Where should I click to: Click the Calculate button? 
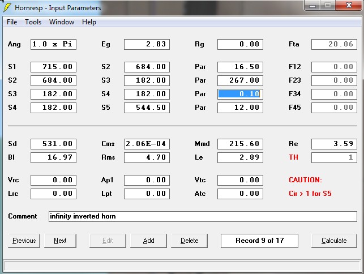(334, 241)
